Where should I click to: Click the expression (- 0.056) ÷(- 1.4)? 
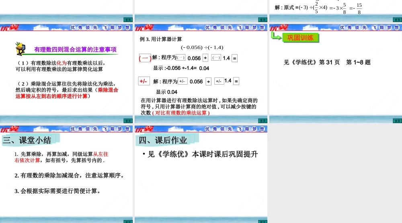202,47
